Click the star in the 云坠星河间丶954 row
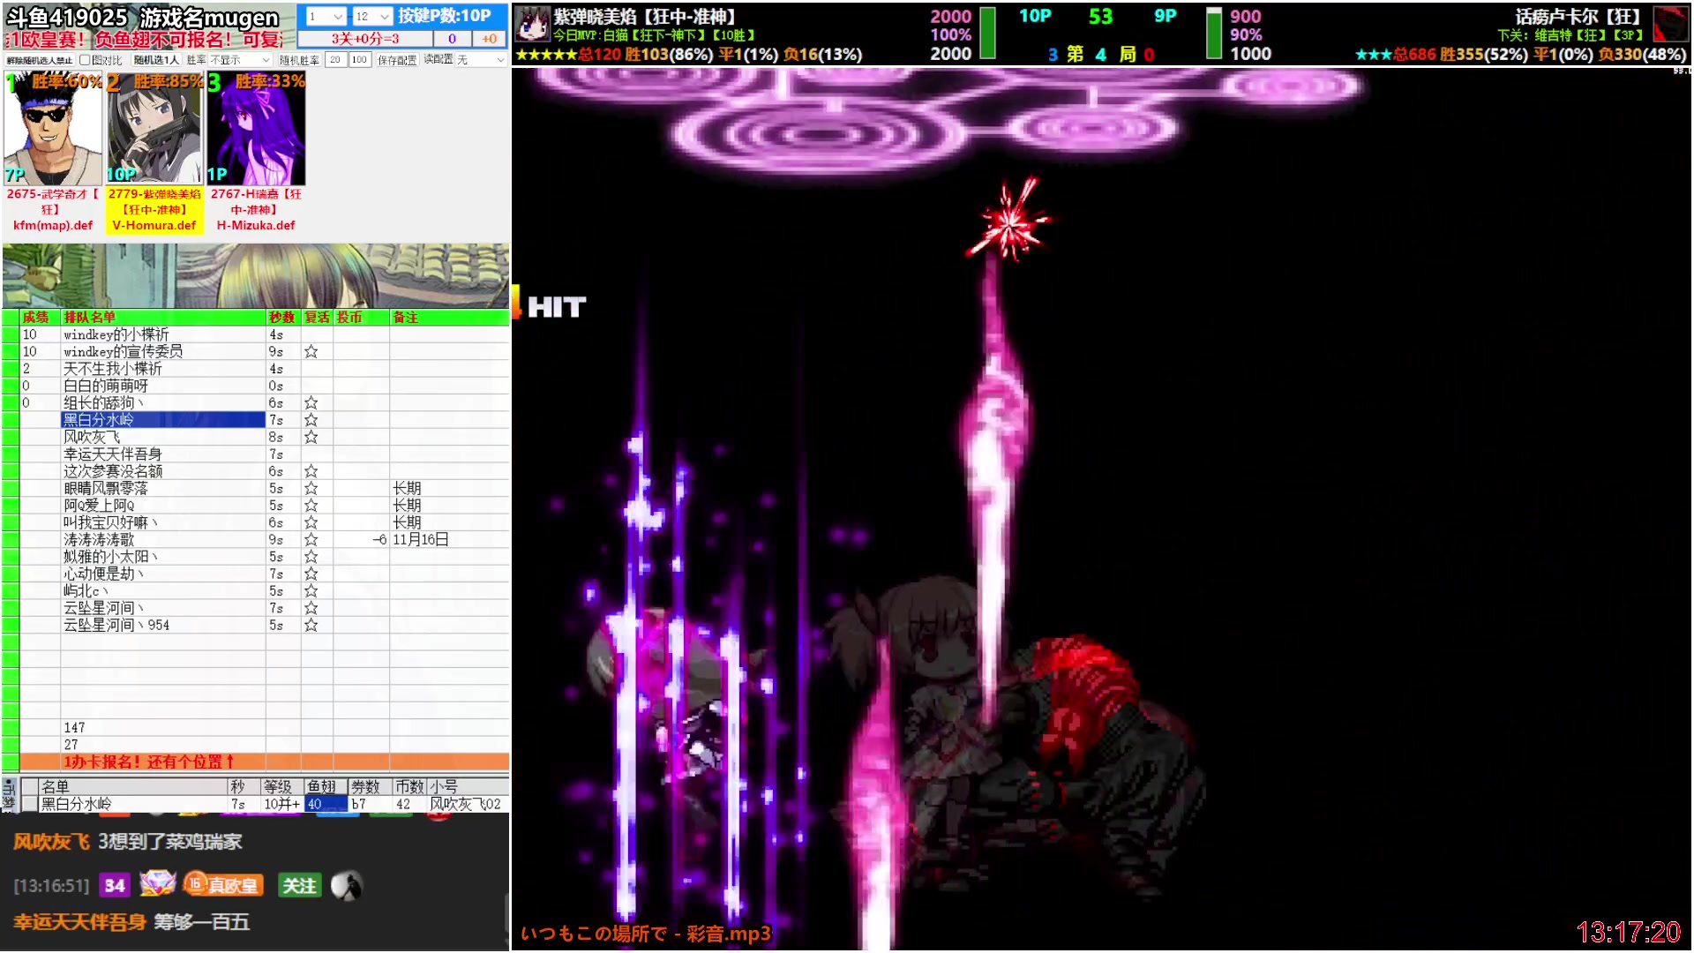 (x=311, y=626)
